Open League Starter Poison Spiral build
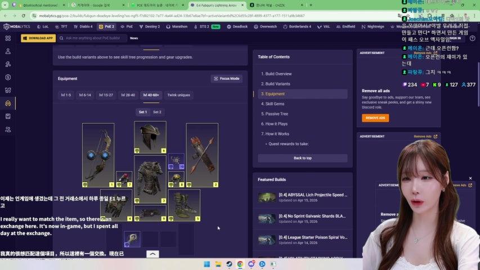 [x=302, y=240]
